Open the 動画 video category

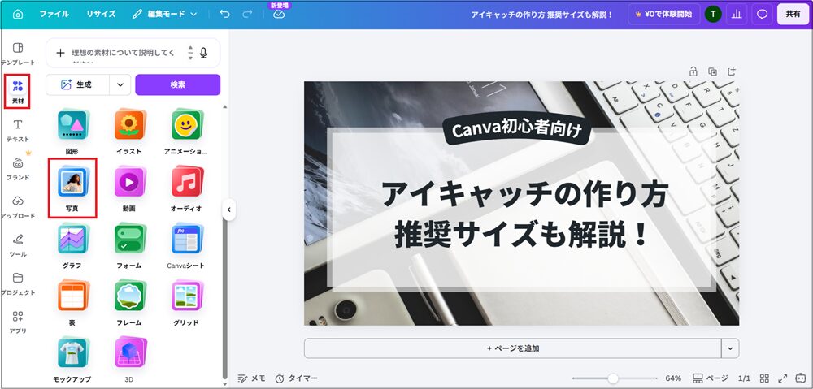pos(129,188)
